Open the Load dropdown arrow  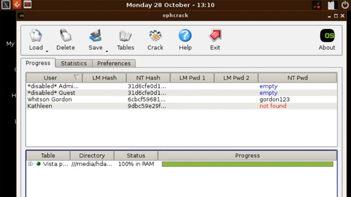point(47,51)
